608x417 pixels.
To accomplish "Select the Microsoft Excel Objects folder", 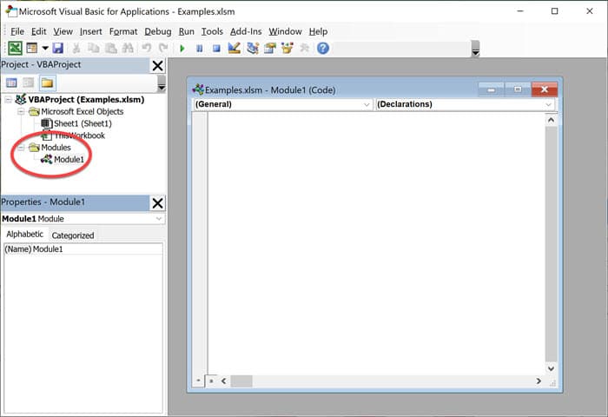I will (83, 112).
